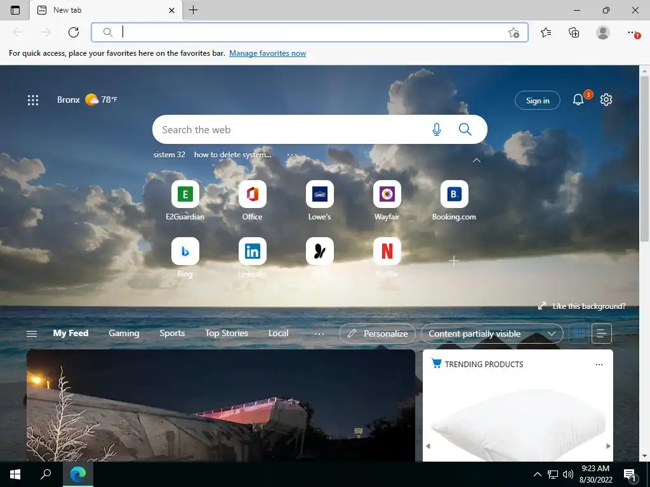
Task: Open the app launcher grid icon
Action: pos(33,100)
